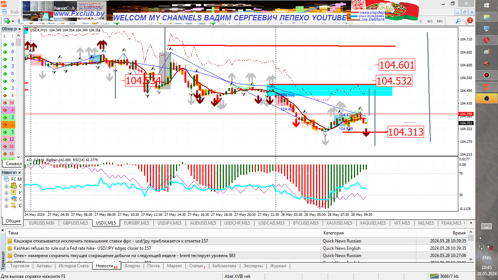498x280 pixels.
Task: Open the FDAX,M15 chart tab
Action: pyautogui.click(x=451, y=223)
